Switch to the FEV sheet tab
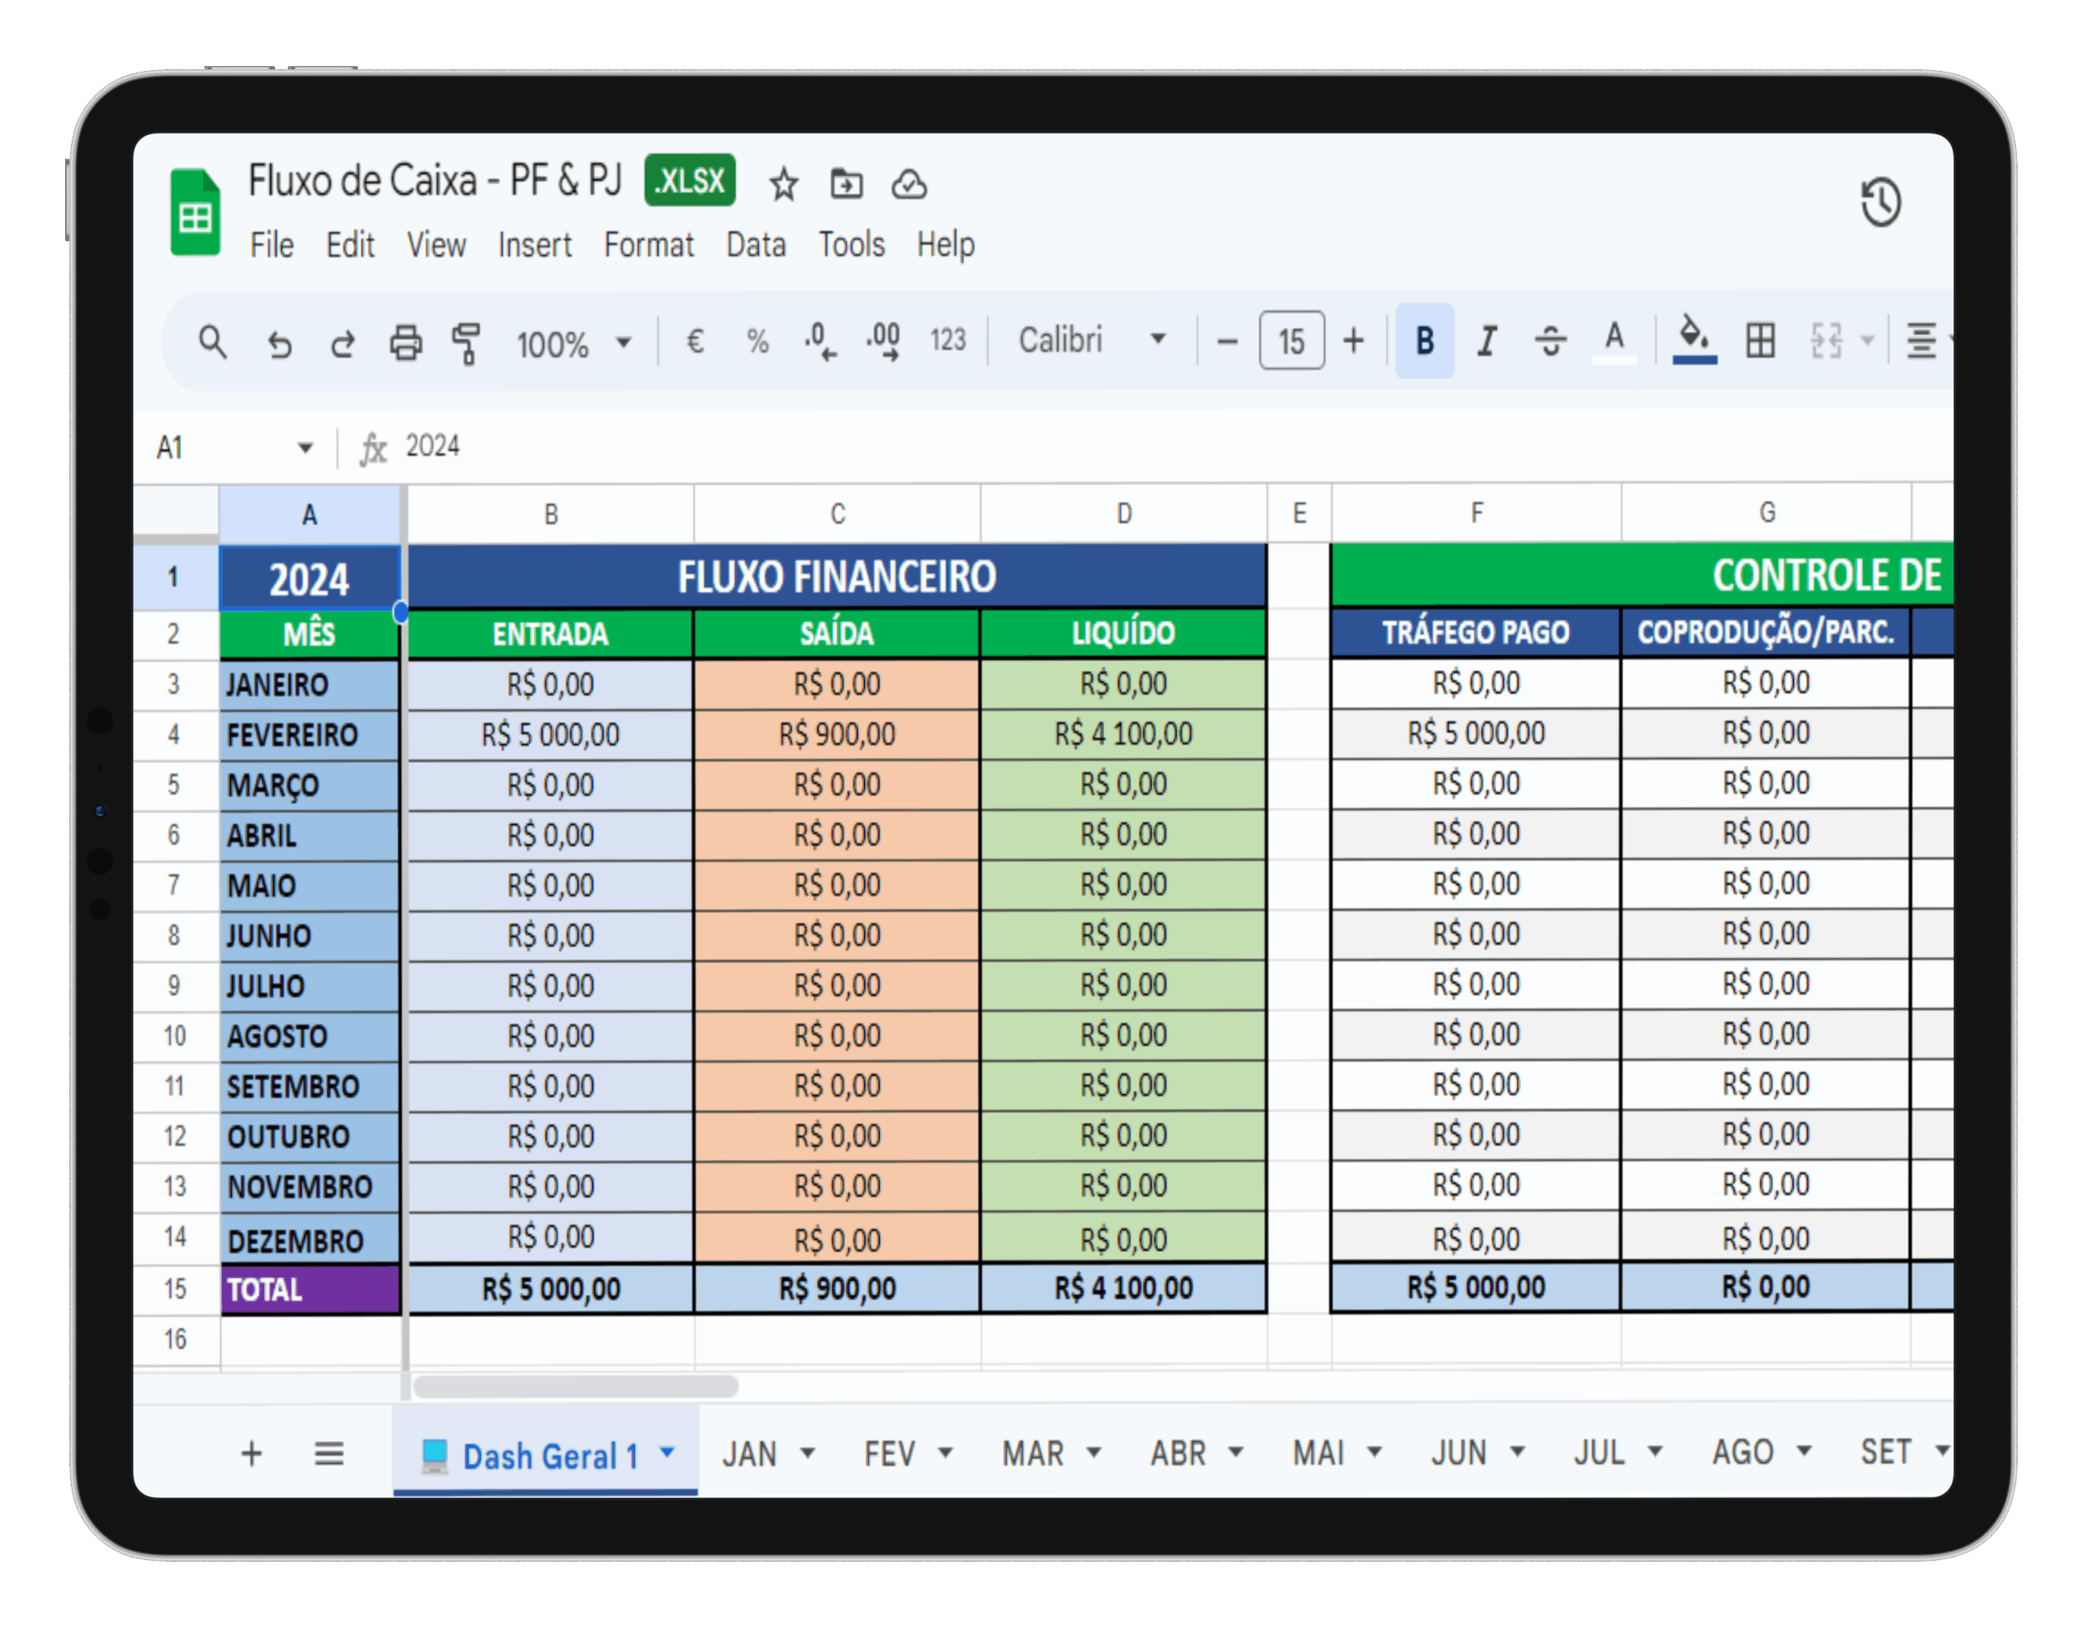 889,1453
